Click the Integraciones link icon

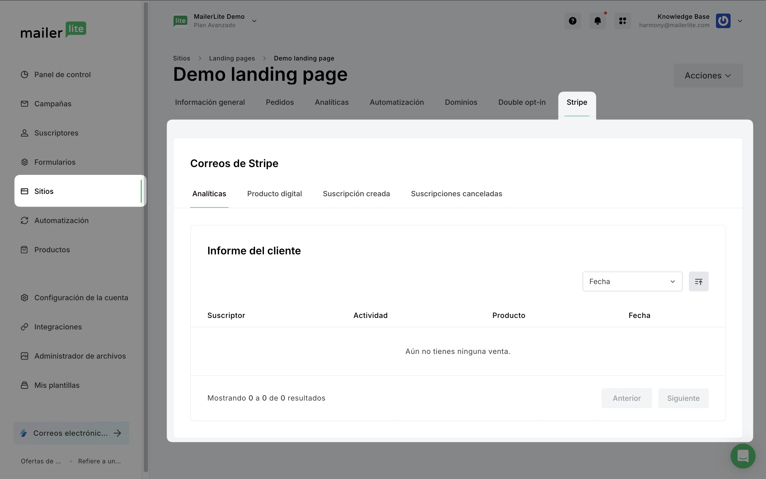(24, 327)
